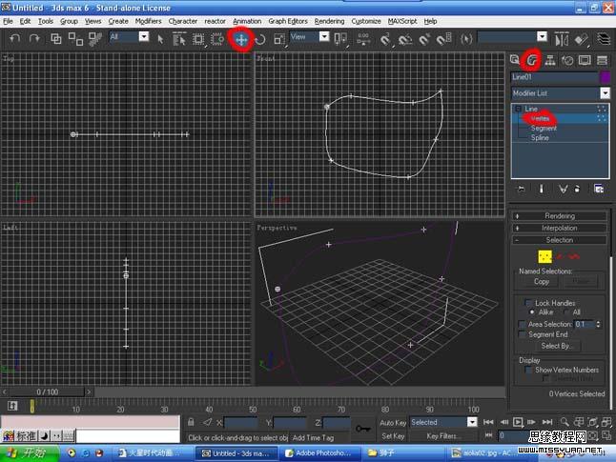
Task: Open Select by Name tool
Action: pyautogui.click(x=179, y=39)
